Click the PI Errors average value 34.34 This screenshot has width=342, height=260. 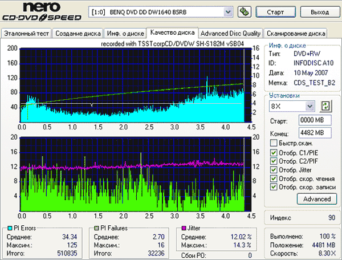70,237
